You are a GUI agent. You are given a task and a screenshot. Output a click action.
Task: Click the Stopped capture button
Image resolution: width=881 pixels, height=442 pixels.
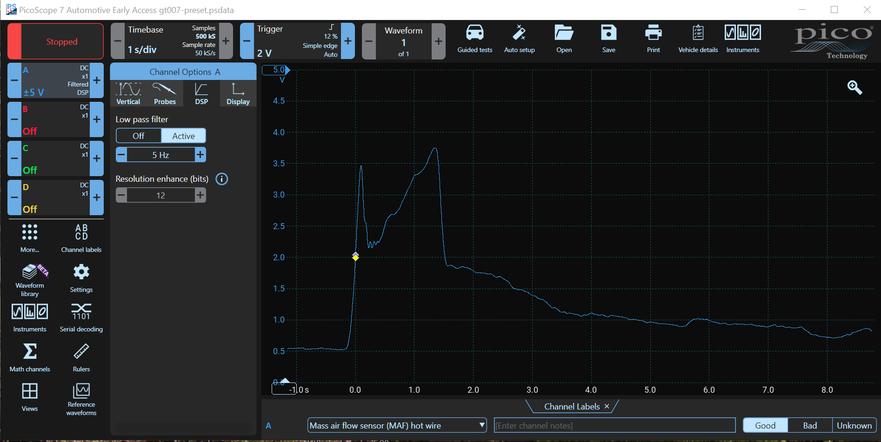click(x=56, y=41)
